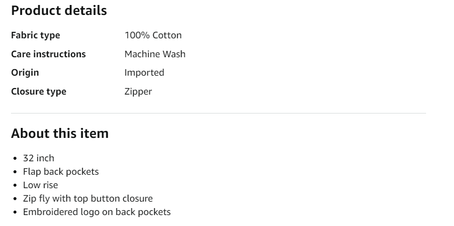Select the Zip fly with top button closure text
The width and height of the screenshot is (454, 226).
[88, 199]
